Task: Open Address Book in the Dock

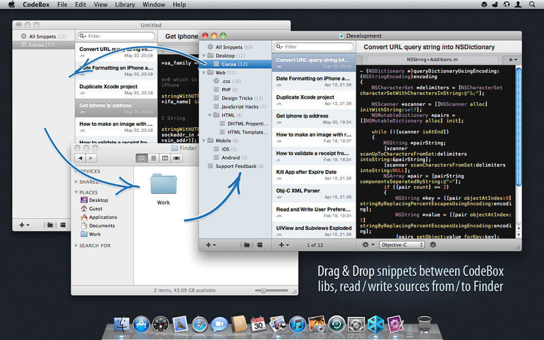Action: [239, 324]
